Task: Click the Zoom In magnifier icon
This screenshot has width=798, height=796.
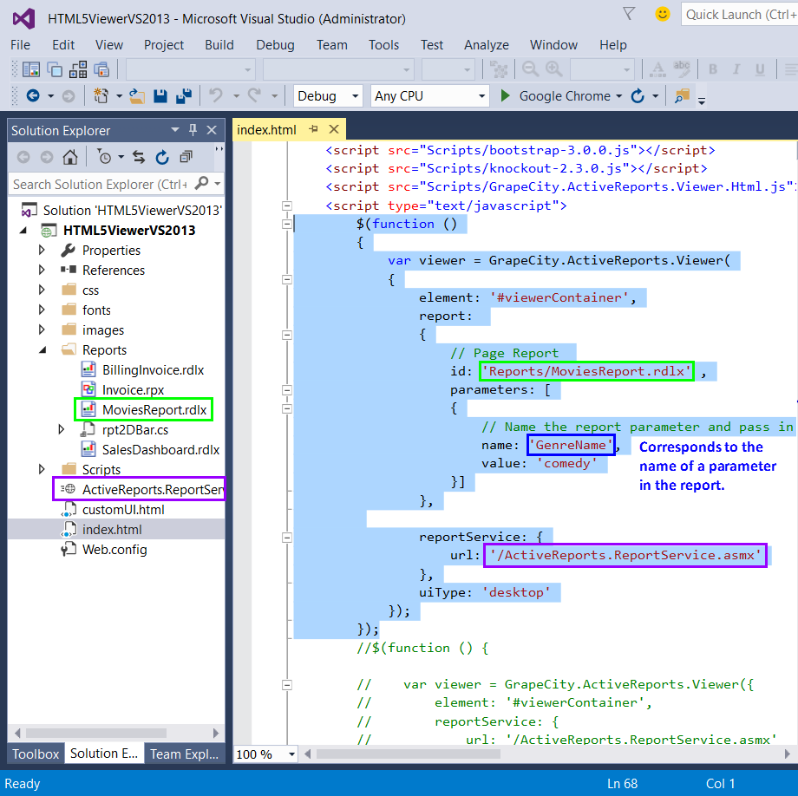Action: coord(553,69)
